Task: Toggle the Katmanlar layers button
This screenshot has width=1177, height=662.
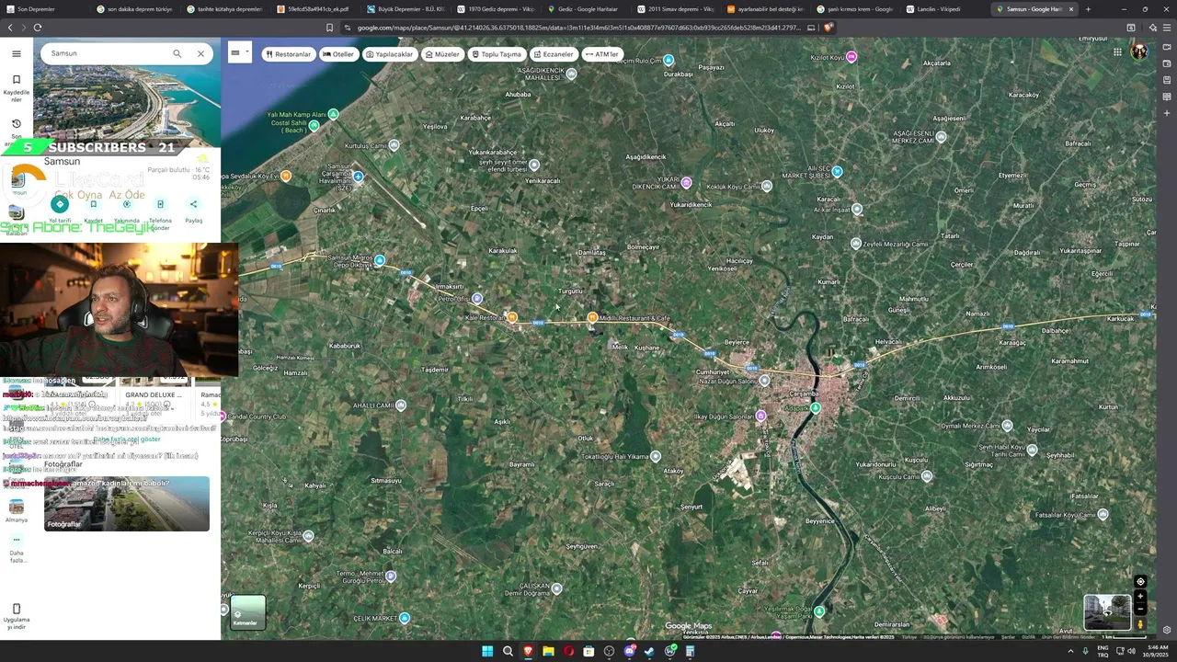Action: point(247,612)
